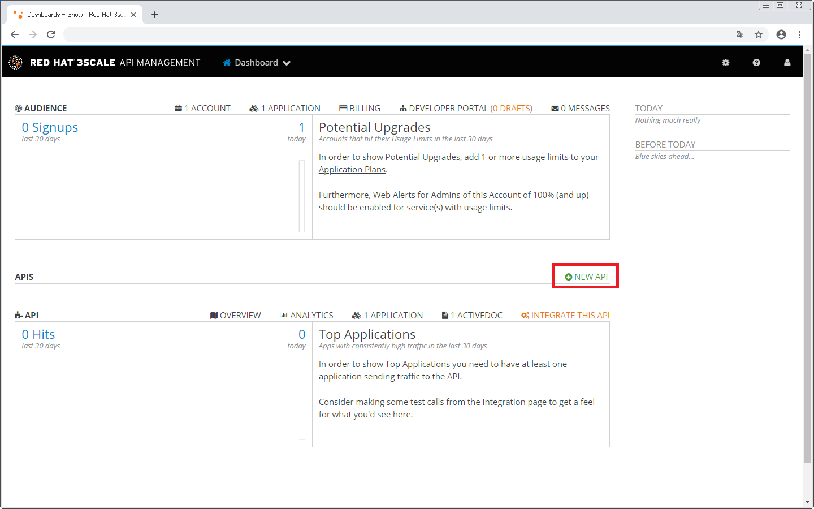View 0 Messages inbox
Image resolution: width=814 pixels, height=509 pixels.
click(x=581, y=109)
